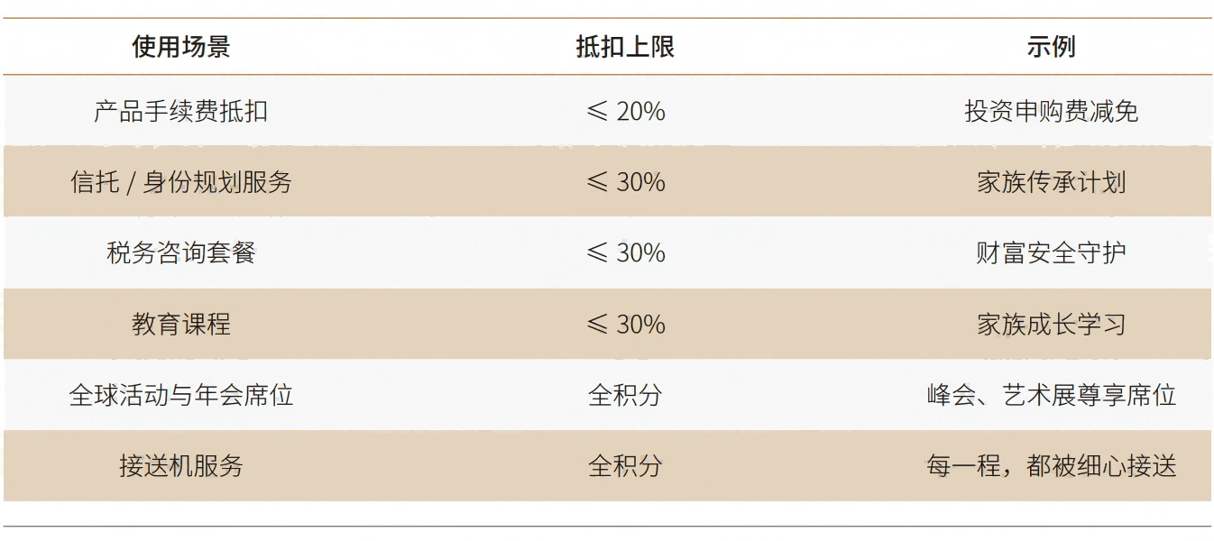Screen dimensions: 1214x541
Task: Click the 使用场景 column header
Action: coord(180,47)
